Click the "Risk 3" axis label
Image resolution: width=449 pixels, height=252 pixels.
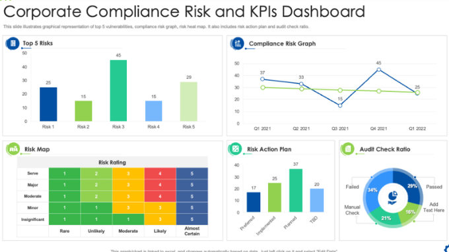coord(118,127)
